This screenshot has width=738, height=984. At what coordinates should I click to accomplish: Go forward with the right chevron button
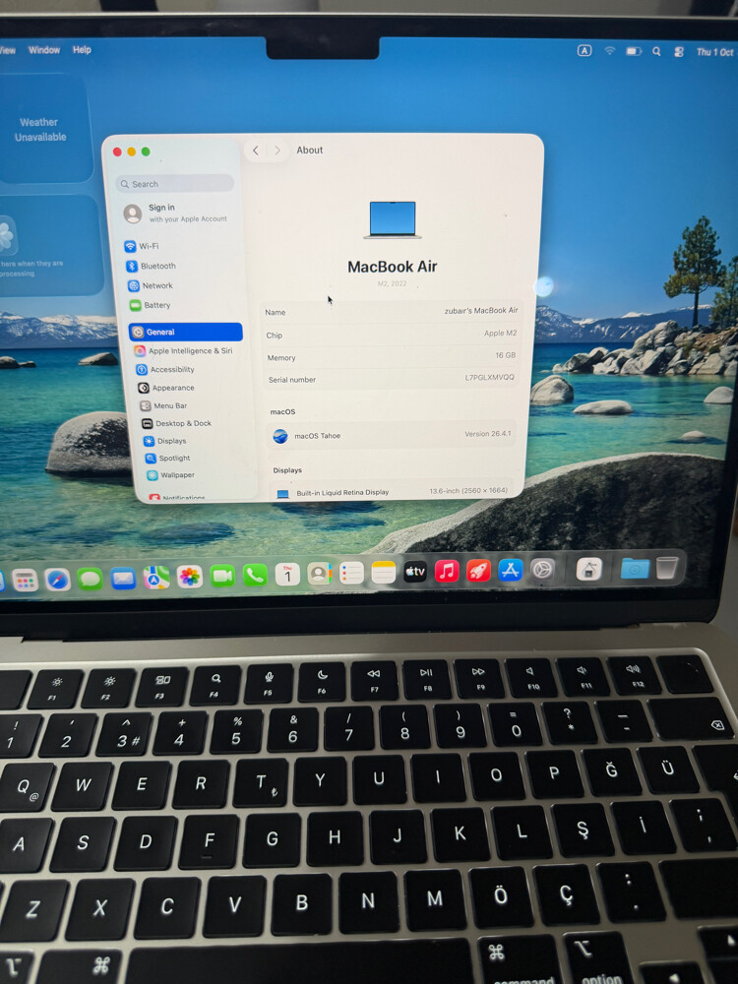coord(277,151)
